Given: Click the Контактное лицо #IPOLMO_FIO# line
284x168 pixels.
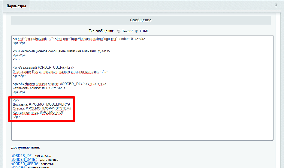Looking at the screenshot, I should (38, 112).
